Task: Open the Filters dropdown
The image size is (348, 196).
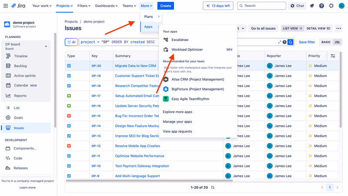Action: pyautogui.click(x=84, y=6)
